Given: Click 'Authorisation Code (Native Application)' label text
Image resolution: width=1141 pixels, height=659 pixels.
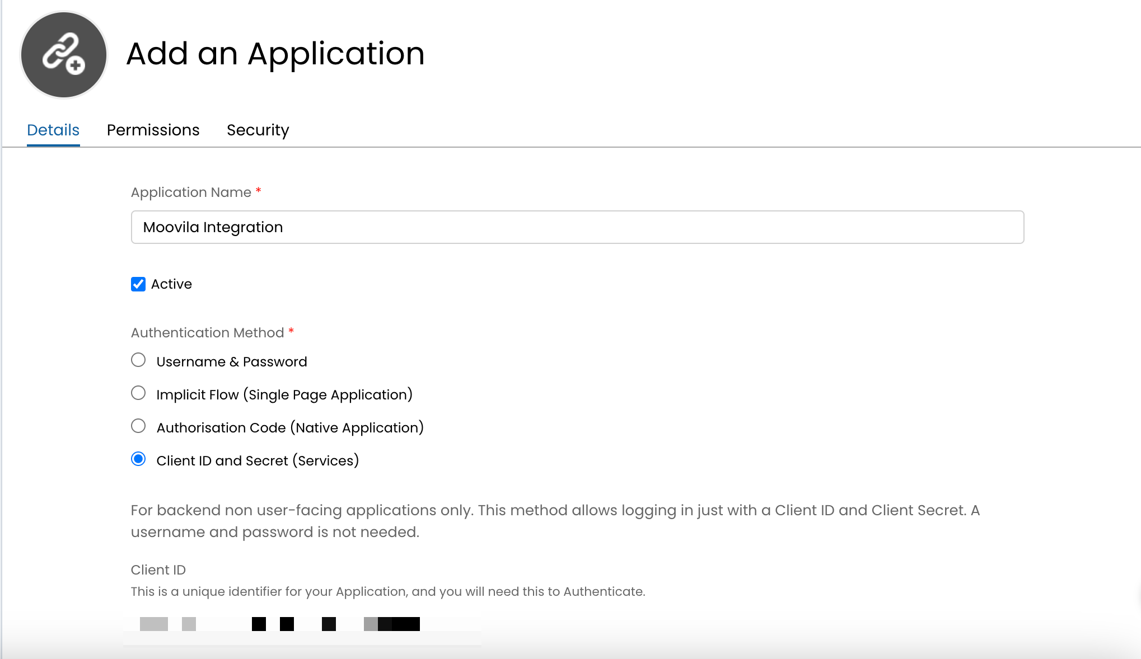Looking at the screenshot, I should coord(289,428).
